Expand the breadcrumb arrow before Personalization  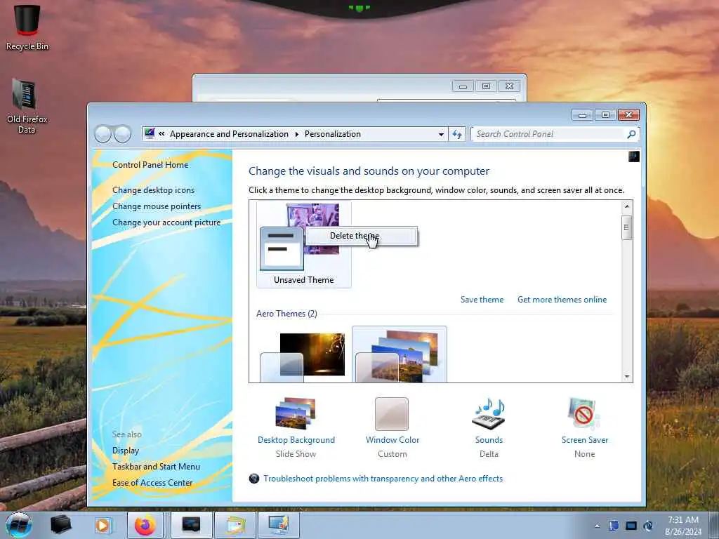[297, 134]
